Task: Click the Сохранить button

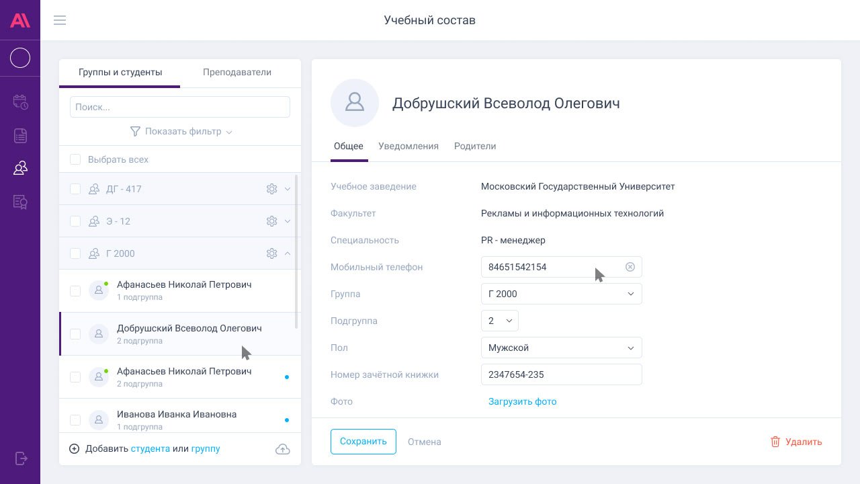Action: 363,442
